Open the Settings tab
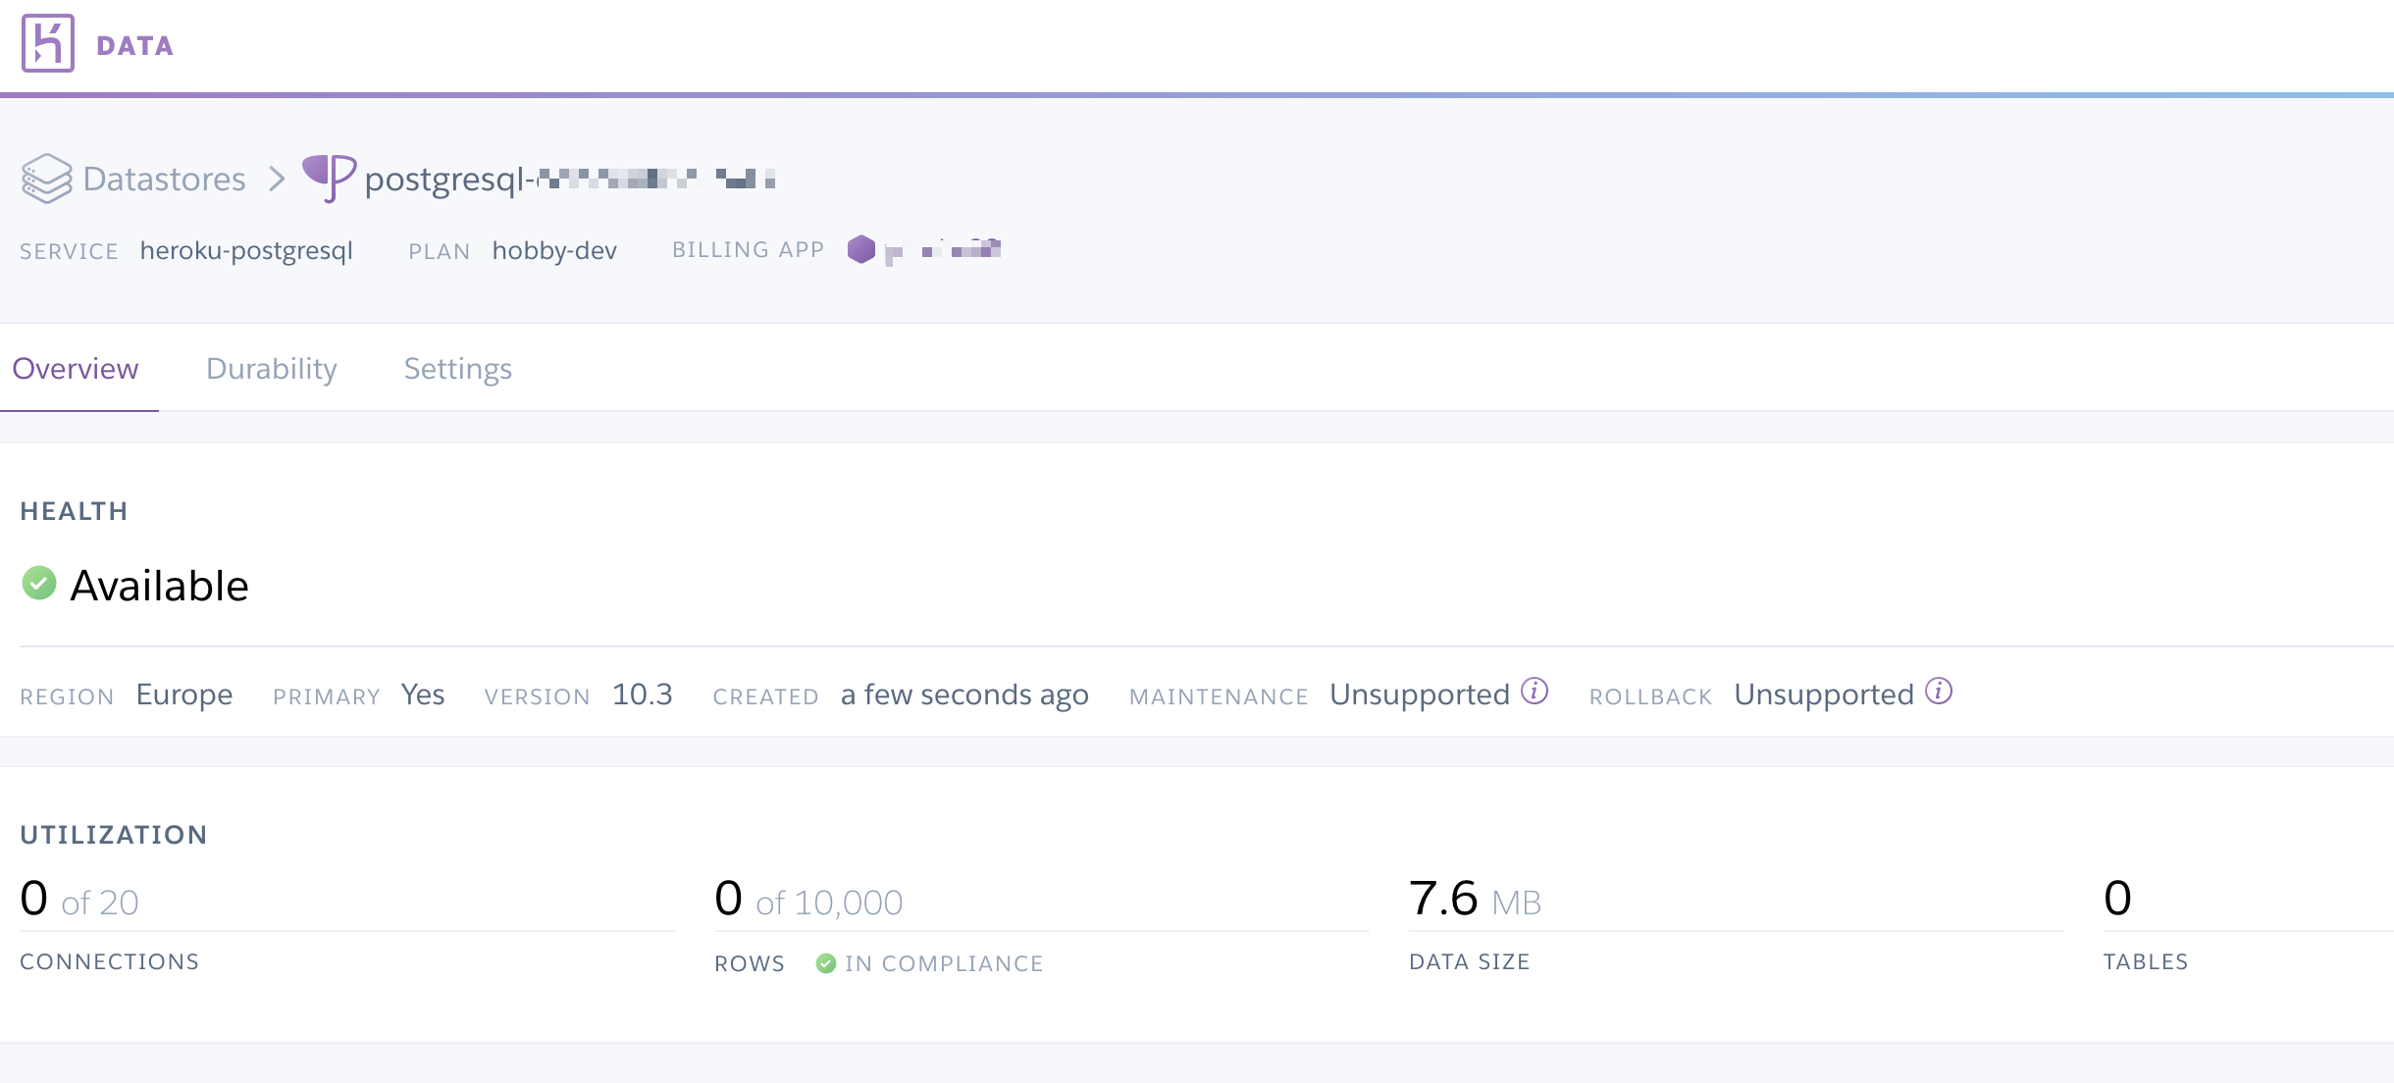 pos(457,369)
